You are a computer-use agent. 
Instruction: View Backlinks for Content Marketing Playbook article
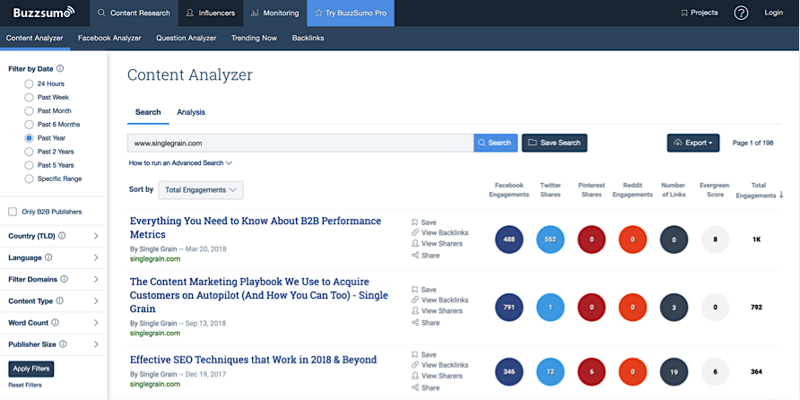coord(439,300)
